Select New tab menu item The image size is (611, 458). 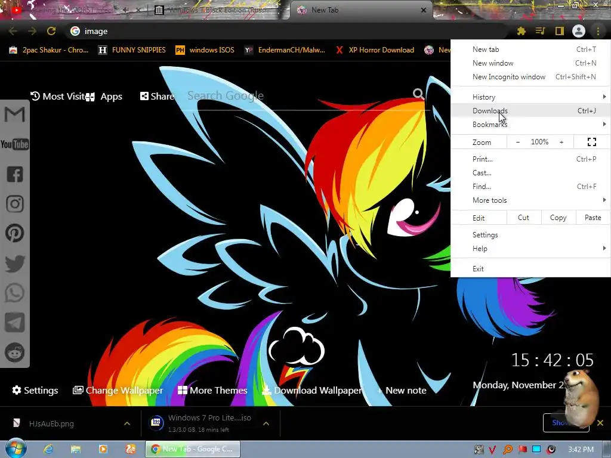(x=530, y=49)
